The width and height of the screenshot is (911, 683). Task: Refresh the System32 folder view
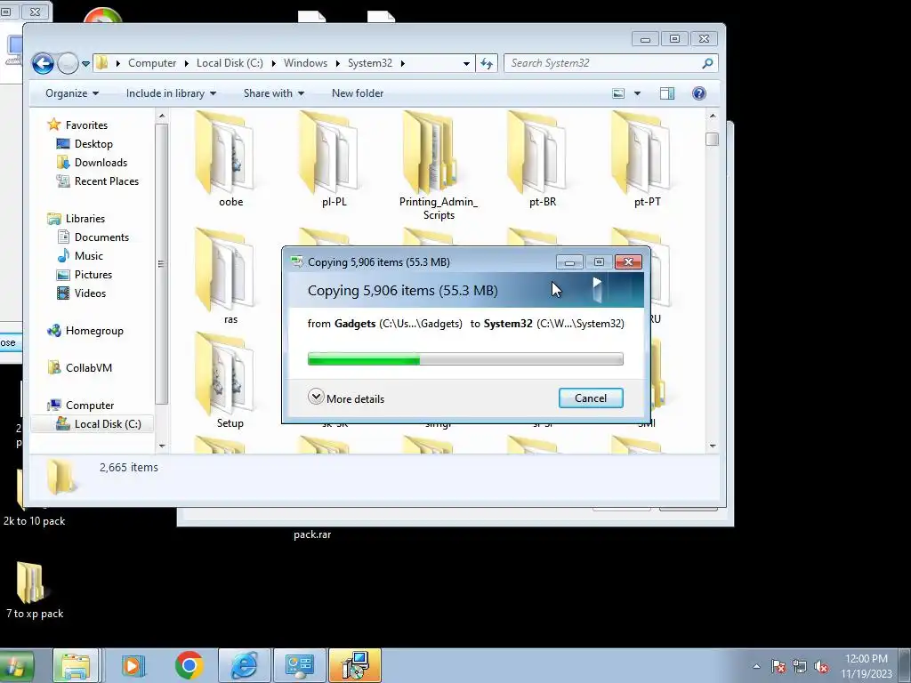pyautogui.click(x=487, y=63)
